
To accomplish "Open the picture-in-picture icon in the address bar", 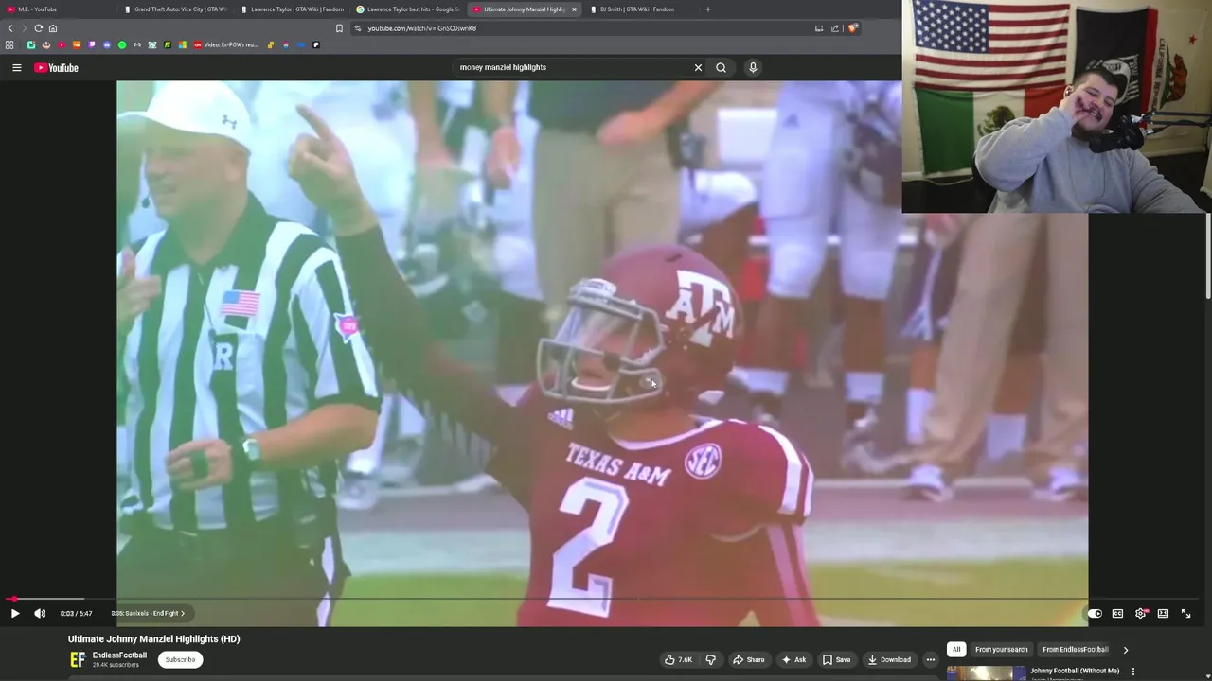I will (819, 28).
